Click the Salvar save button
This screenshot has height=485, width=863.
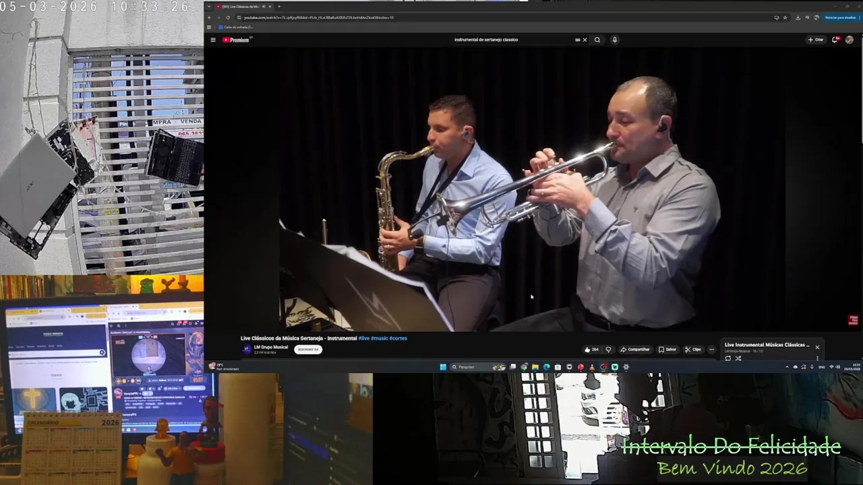[x=667, y=350]
